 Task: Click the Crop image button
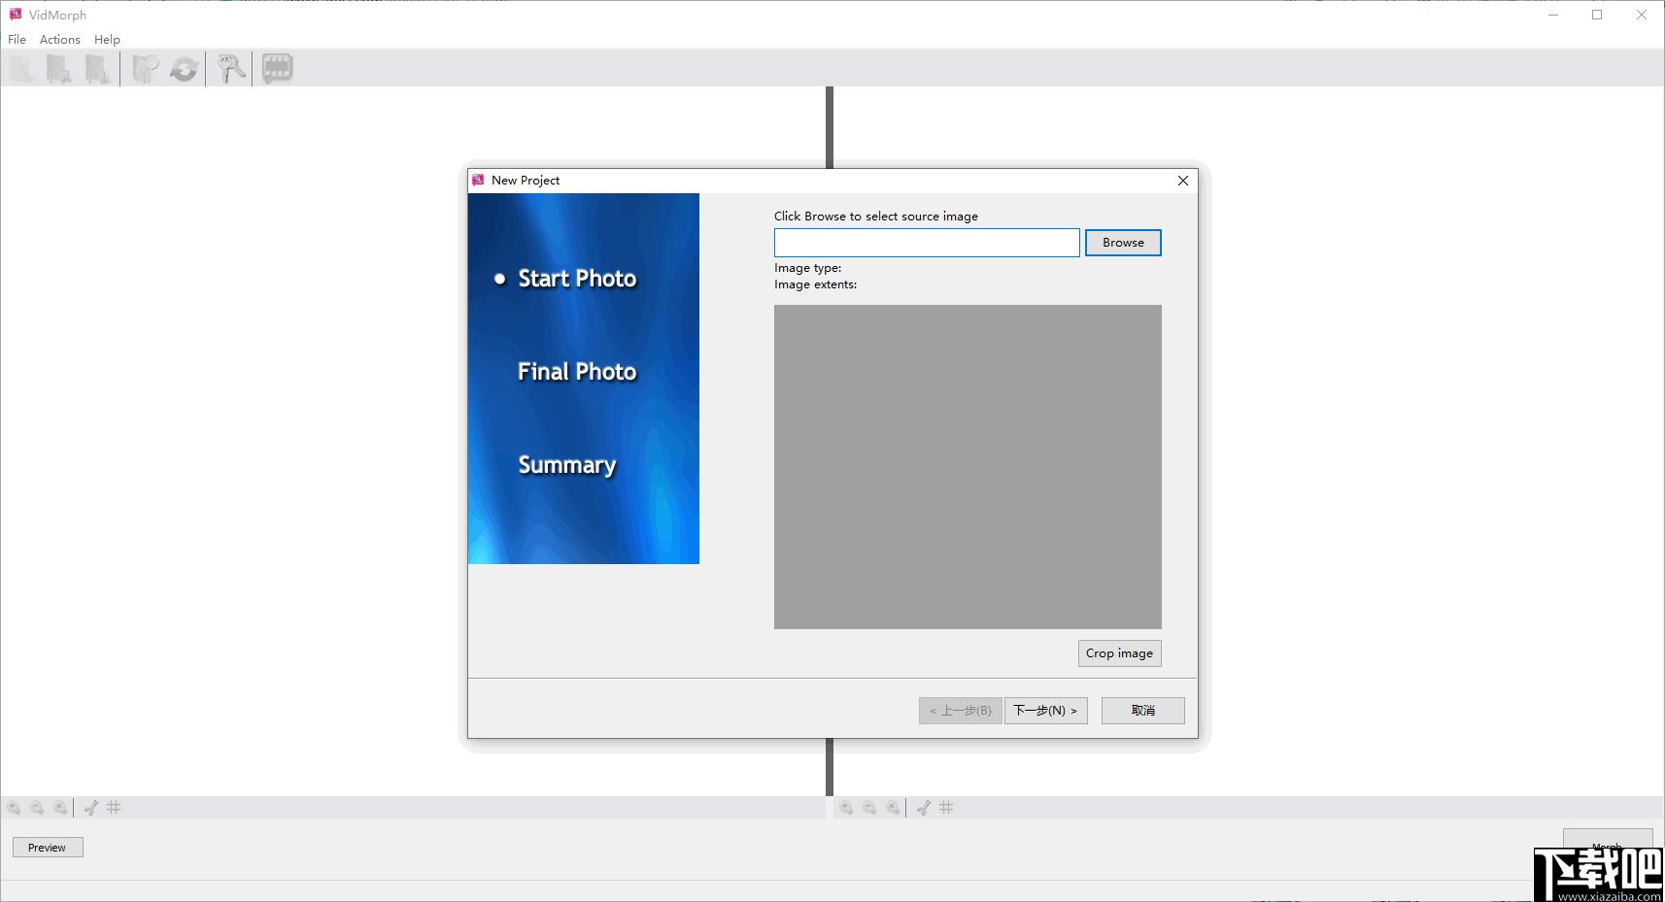click(1119, 653)
